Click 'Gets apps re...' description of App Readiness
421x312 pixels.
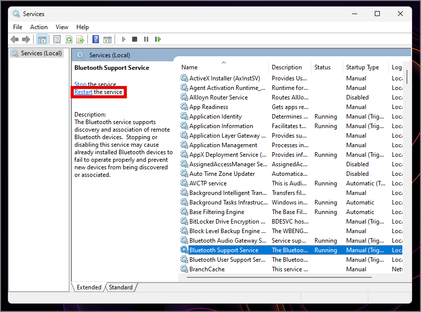point(290,107)
